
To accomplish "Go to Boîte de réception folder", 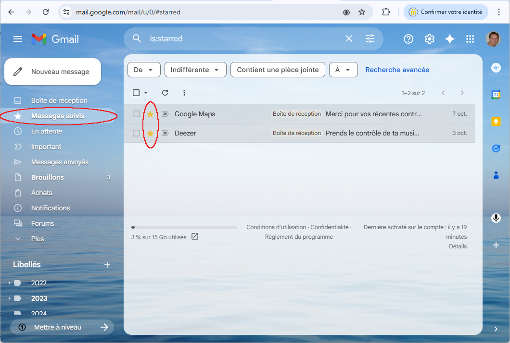I will tap(59, 100).
